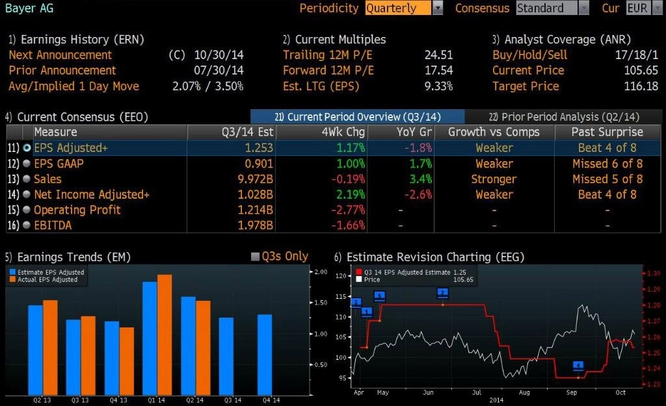This screenshot has height=406, width=666.
Task: Click Buy/Hold/Sell value 17/18/1
Action: (x=637, y=55)
